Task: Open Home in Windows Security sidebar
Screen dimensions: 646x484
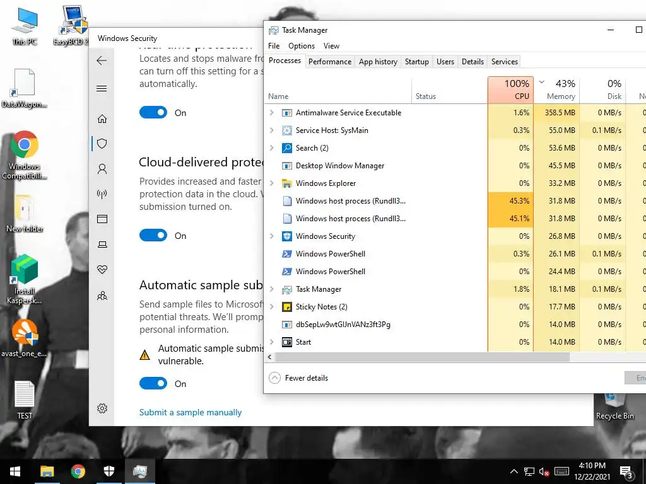Action: 102,119
